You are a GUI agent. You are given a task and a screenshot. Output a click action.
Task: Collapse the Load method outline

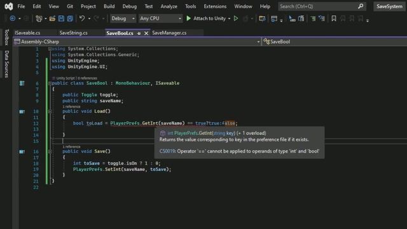coord(50,112)
